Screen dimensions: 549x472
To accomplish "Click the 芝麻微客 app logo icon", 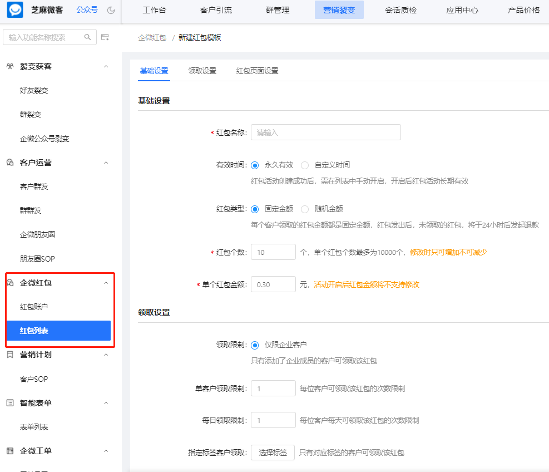I will [15, 9].
